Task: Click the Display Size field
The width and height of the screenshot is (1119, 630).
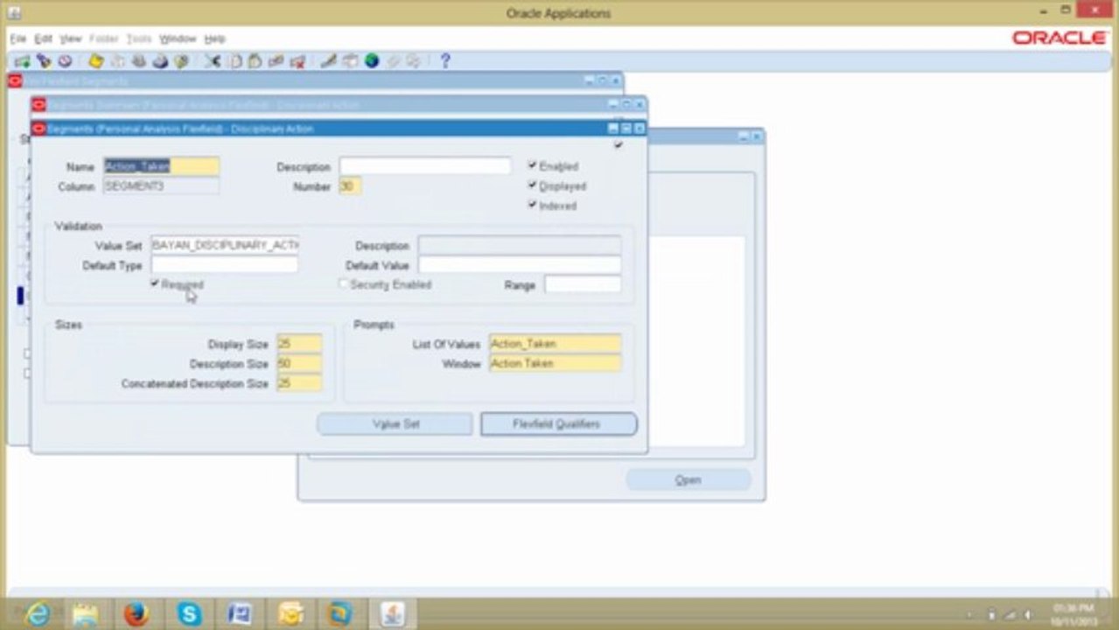Action: coord(299,344)
